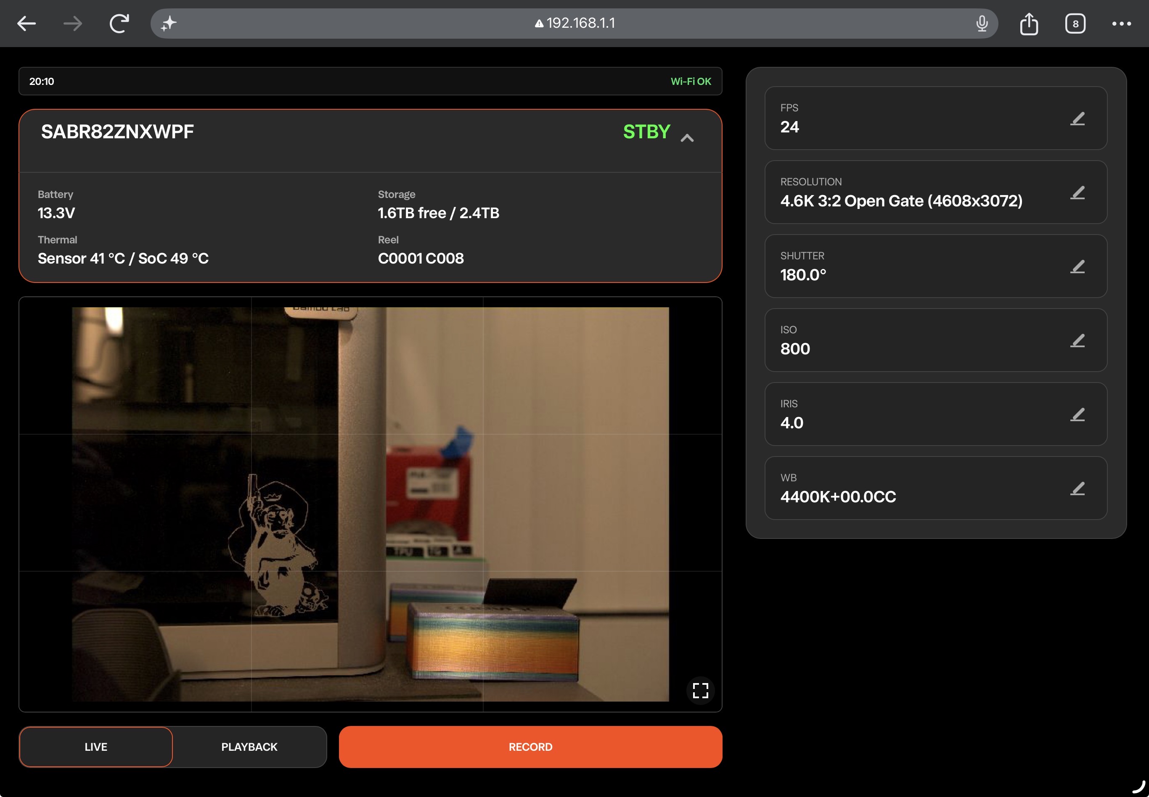This screenshot has width=1149, height=797.
Task: Go back to the previous page
Action: (26, 24)
